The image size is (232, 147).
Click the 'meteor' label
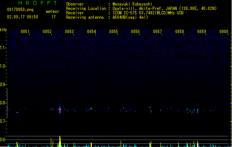52,11
